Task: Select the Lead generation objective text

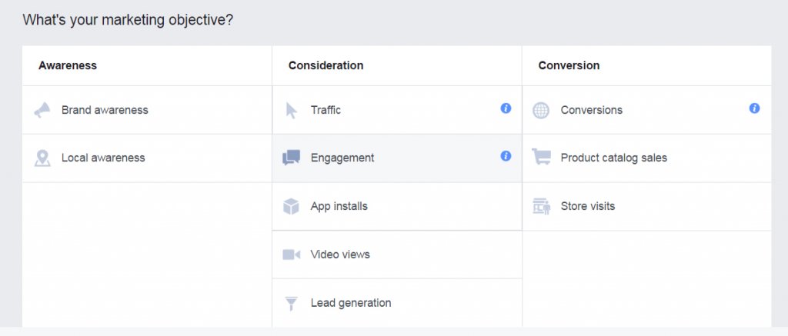Action: click(351, 303)
